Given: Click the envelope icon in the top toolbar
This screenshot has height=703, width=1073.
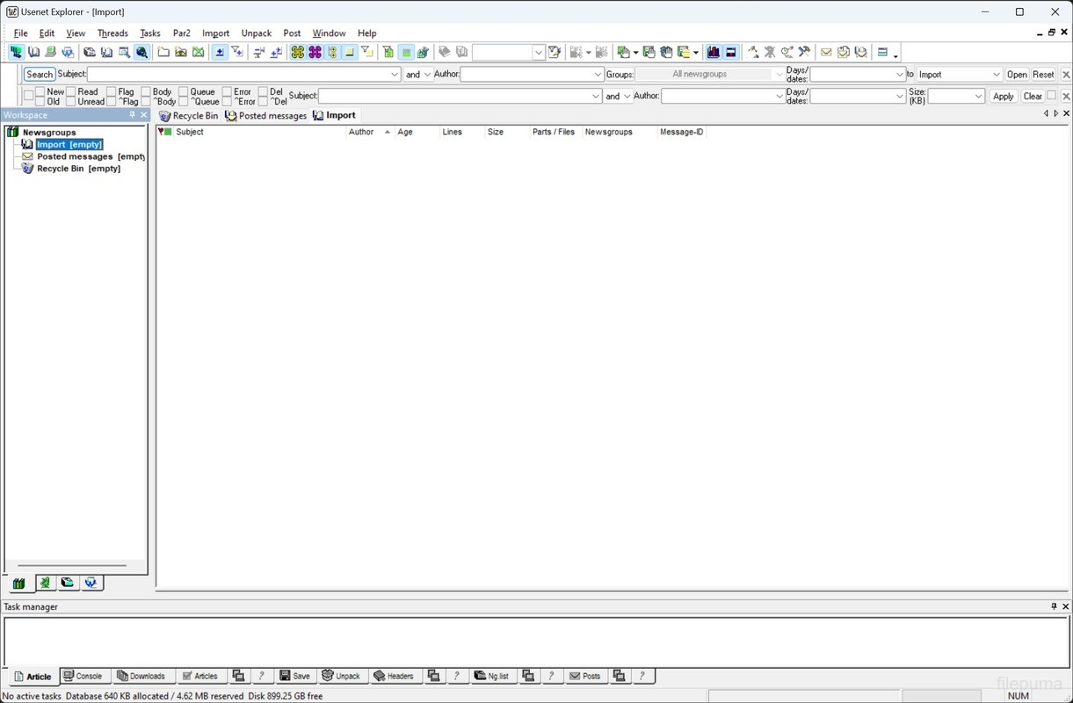Looking at the screenshot, I should tap(826, 53).
